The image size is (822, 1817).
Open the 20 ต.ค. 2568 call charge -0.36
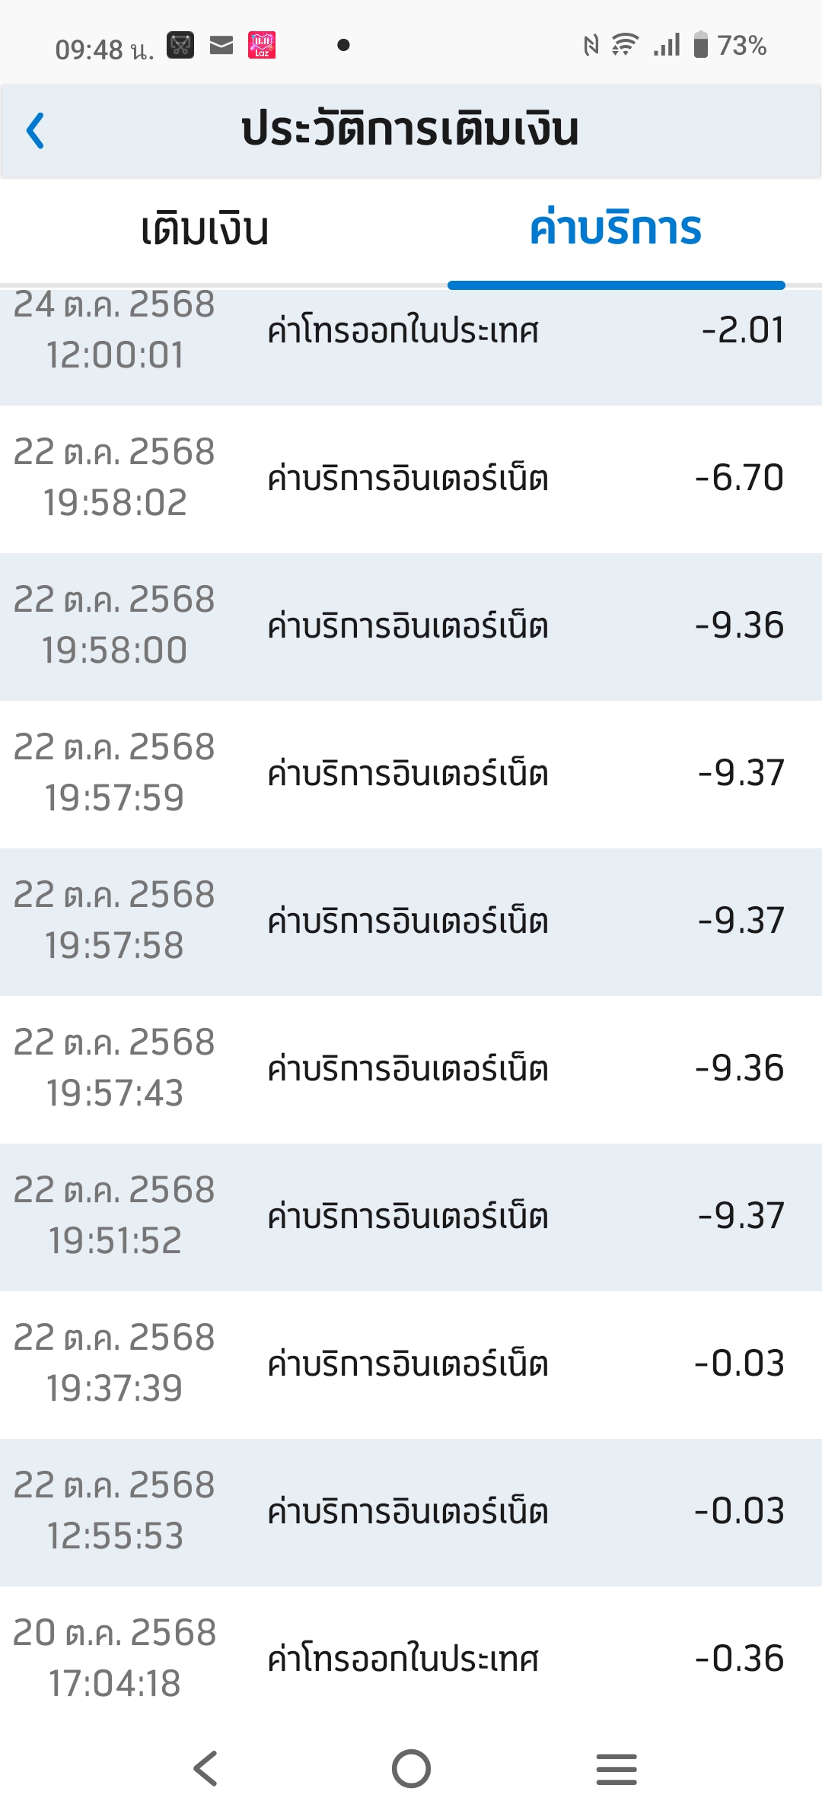(x=411, y=1659)
